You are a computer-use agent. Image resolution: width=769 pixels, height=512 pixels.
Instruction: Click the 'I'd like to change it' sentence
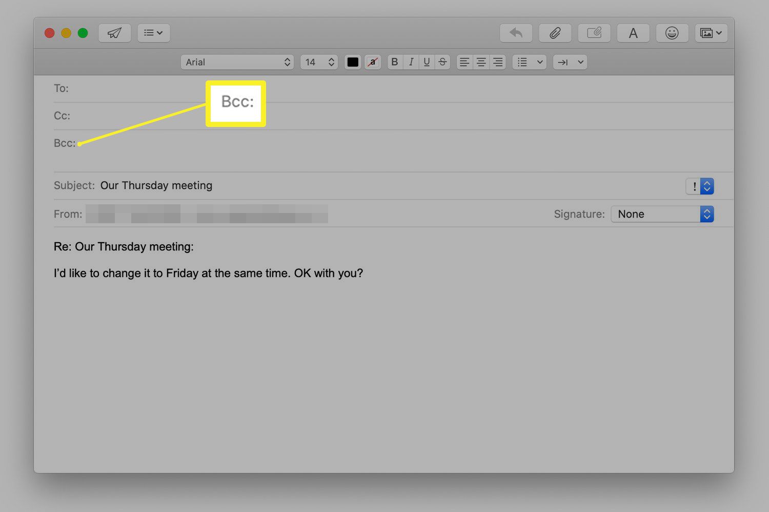pyautogui.click(x=208, y=273)
